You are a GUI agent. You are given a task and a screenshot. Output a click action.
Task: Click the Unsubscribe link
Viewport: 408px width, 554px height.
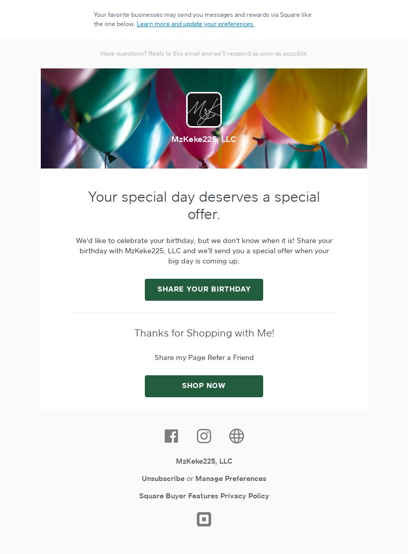tap(163, 478)
